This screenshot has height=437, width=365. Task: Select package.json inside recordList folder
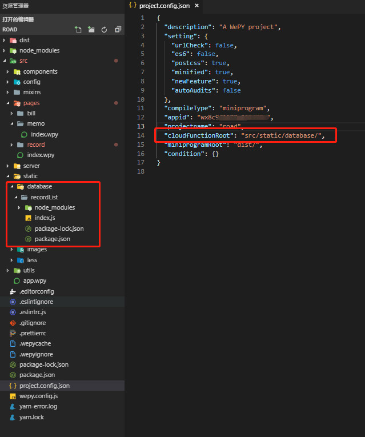(x=53, y=239)
